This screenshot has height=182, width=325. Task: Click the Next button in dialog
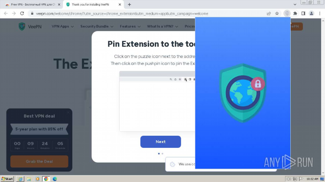coord(161,142)
